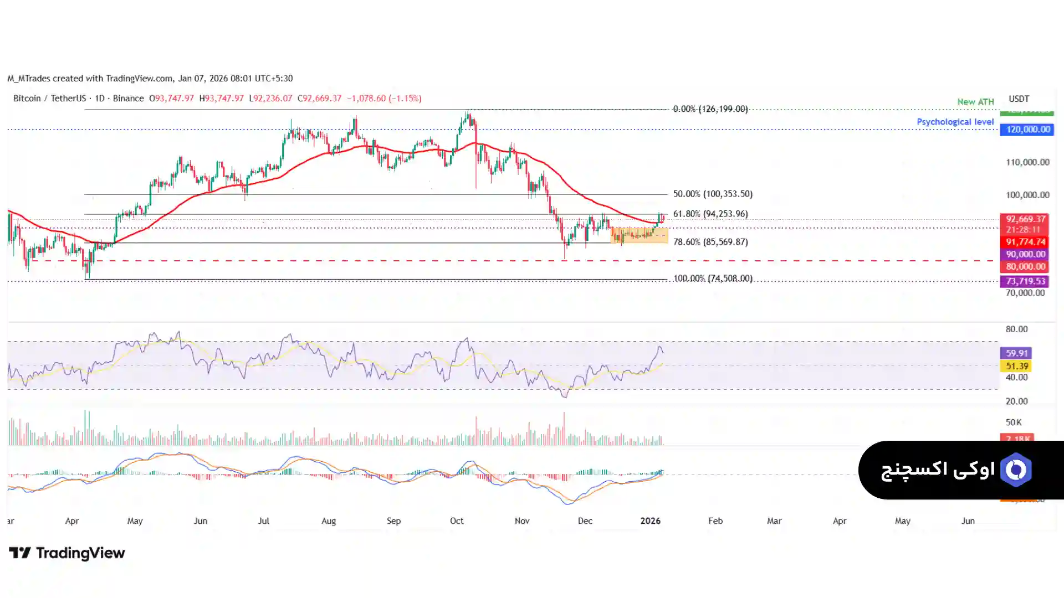Viewport: 1064px width, 598px height.
Task: Click the orange consolidation box on chart
Action: pyautogui.click(x=638, y=235)
